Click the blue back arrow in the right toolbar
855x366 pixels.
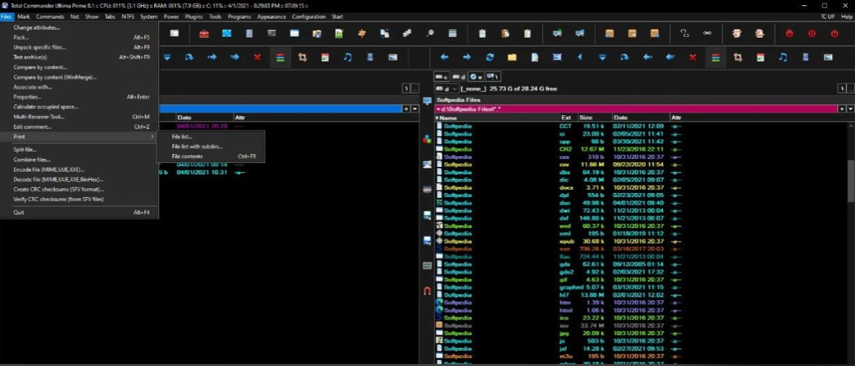coord(444,57)
